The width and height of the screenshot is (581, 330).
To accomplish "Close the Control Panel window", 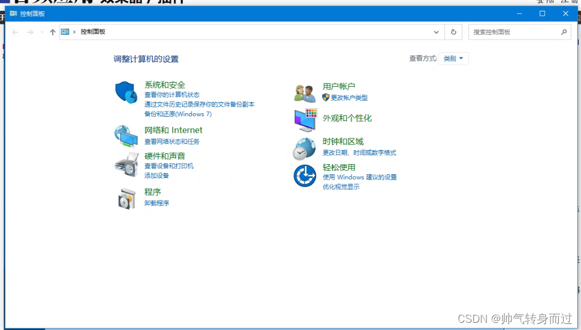I will (565, 14).
